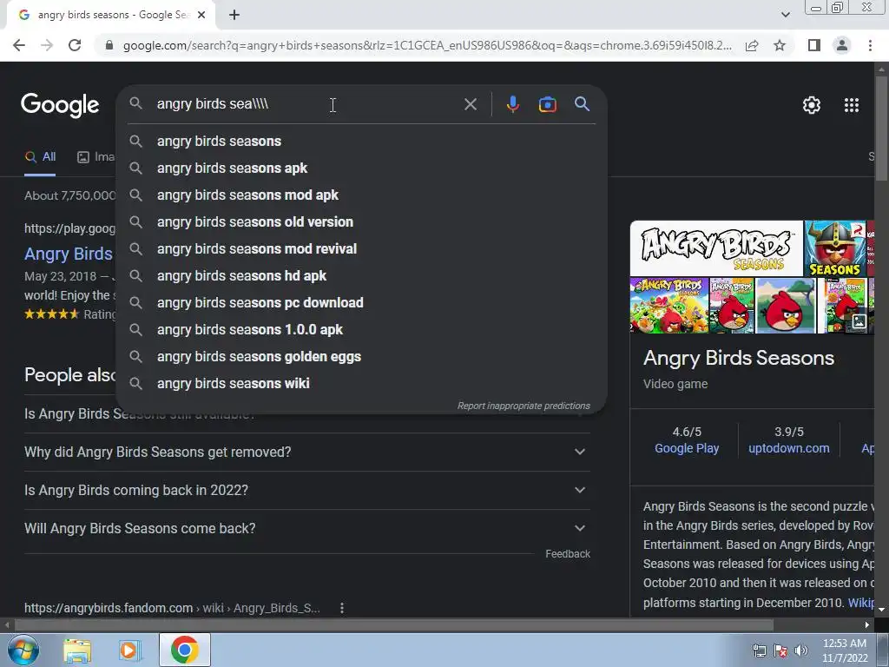This screenshot has width=889, height=667.
Task: Click the page vertical scrollbar
Action: coord(882,128)
